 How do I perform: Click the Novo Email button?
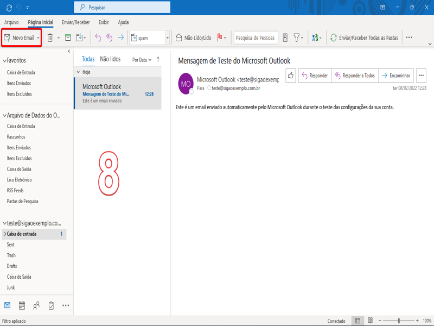[x=20, y=38]
